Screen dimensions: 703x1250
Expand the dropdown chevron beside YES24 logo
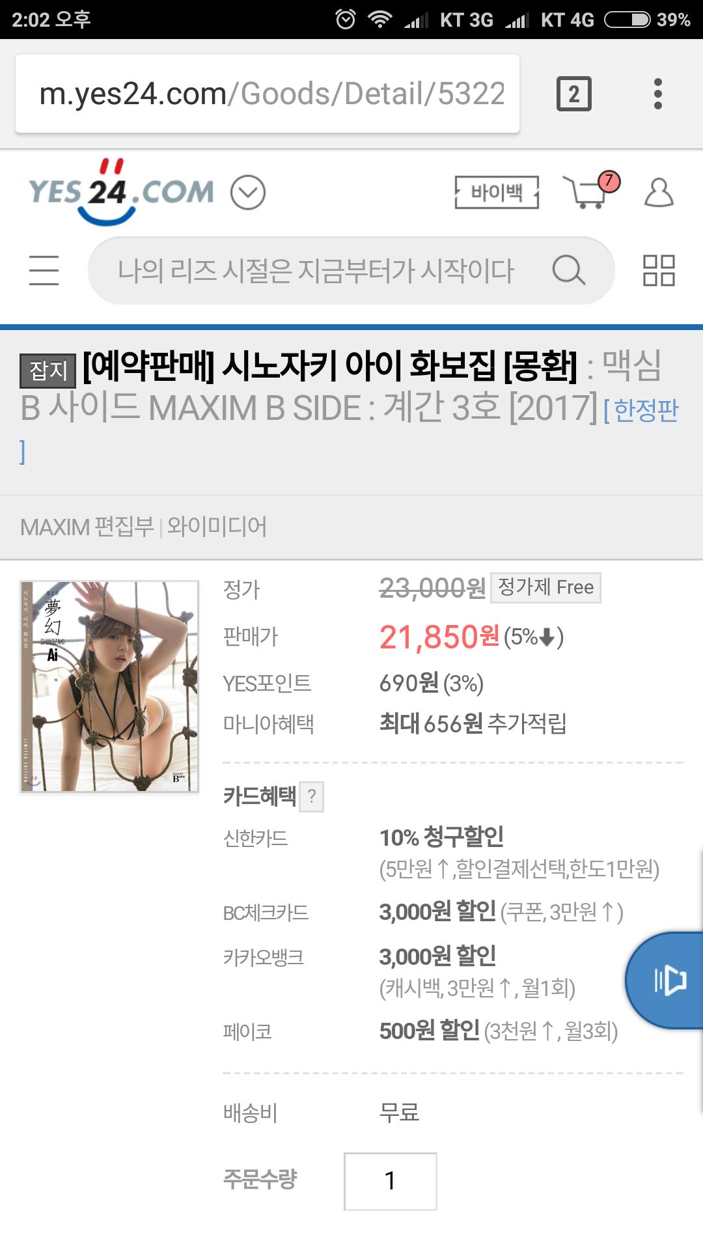(248, 192)
